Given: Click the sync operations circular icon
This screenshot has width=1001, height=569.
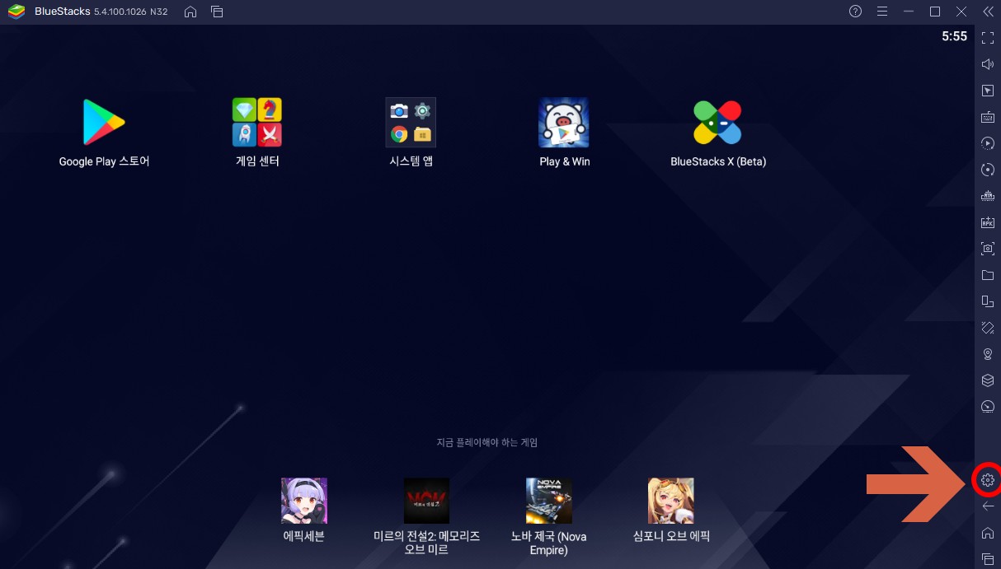Looking at the screenshot, I should 988,170.
